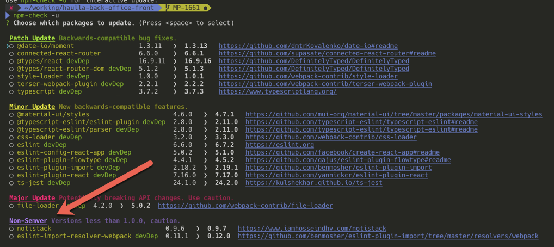The height and width of the screenshot is (247, 554).
Task: Open the webpack-contrib file-loader link
Action: tap(245, 206)
